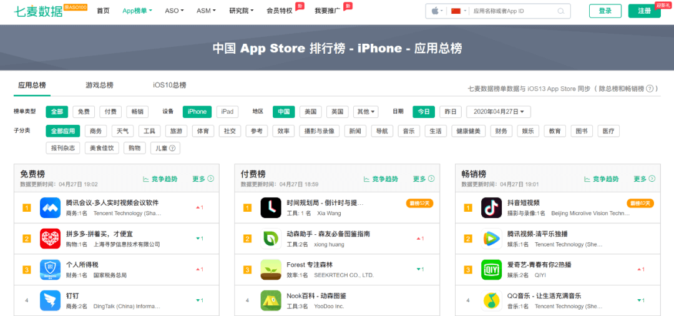The height and width of the screenshot is (316, 674).
Task: Click the China flag icon in search bar
Action: click(x=456, y=11)
